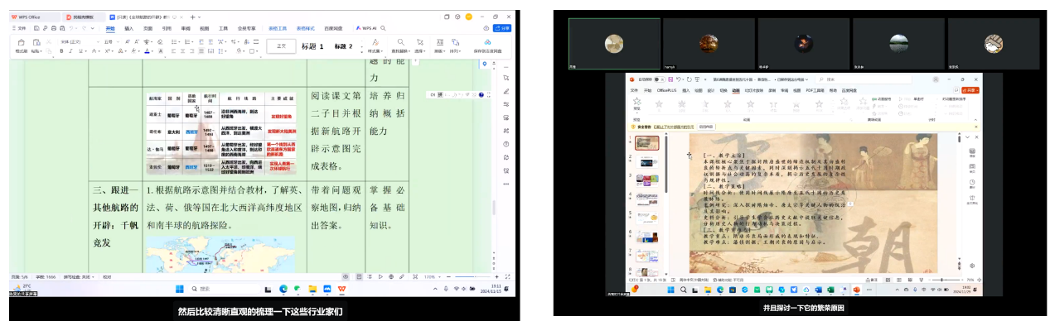Viewport: 1050px width, 321px height.
Task: Click the red font color icon
Action: [x=147, y=51]
